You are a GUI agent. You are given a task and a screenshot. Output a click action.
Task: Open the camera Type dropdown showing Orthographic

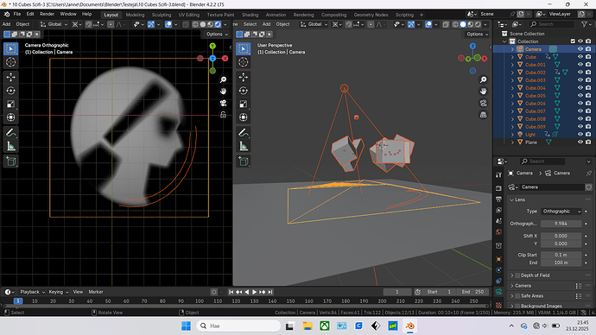click(561, 212)
